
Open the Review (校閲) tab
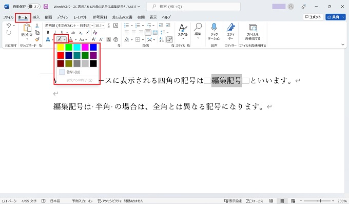pos(141,17)
